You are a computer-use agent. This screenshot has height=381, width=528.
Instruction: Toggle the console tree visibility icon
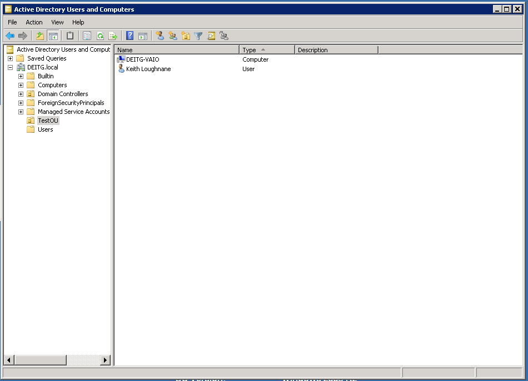[x=53, y=36]
